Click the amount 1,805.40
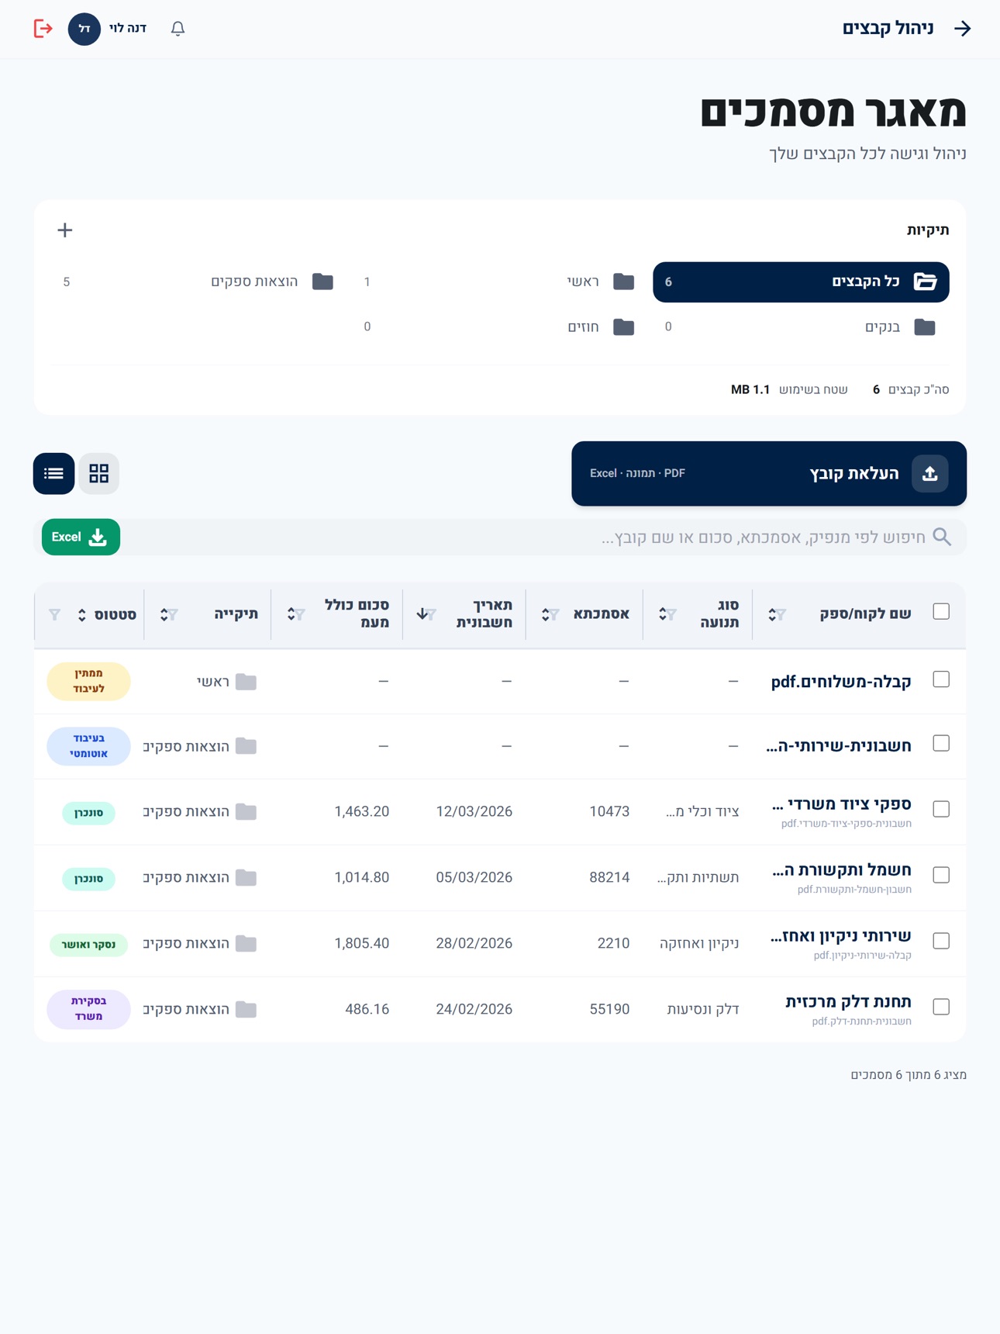 (362, 943)
